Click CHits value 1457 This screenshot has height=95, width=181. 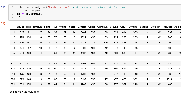click(x=92, y=84)
